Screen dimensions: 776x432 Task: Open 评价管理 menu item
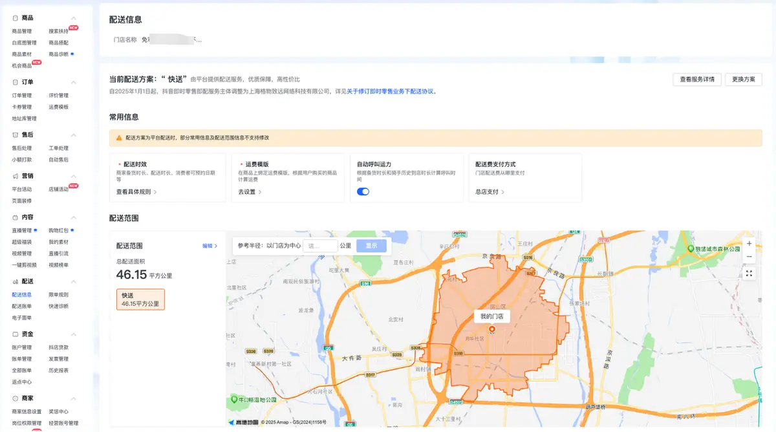(x=58, y=95)
